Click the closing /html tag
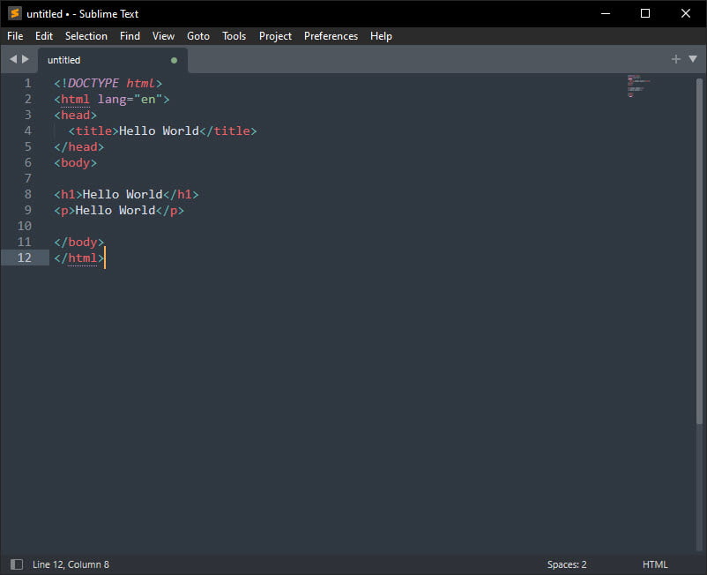Image resolution: width=707 pixels, height=575 pixels. [79, 258]
